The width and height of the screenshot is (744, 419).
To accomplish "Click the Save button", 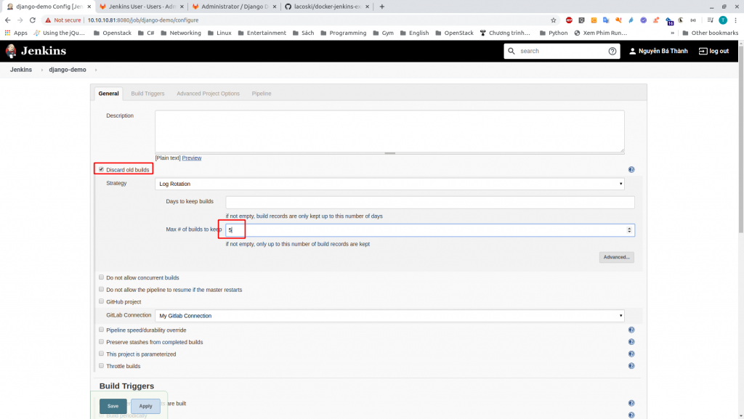I will pos(113,406).
